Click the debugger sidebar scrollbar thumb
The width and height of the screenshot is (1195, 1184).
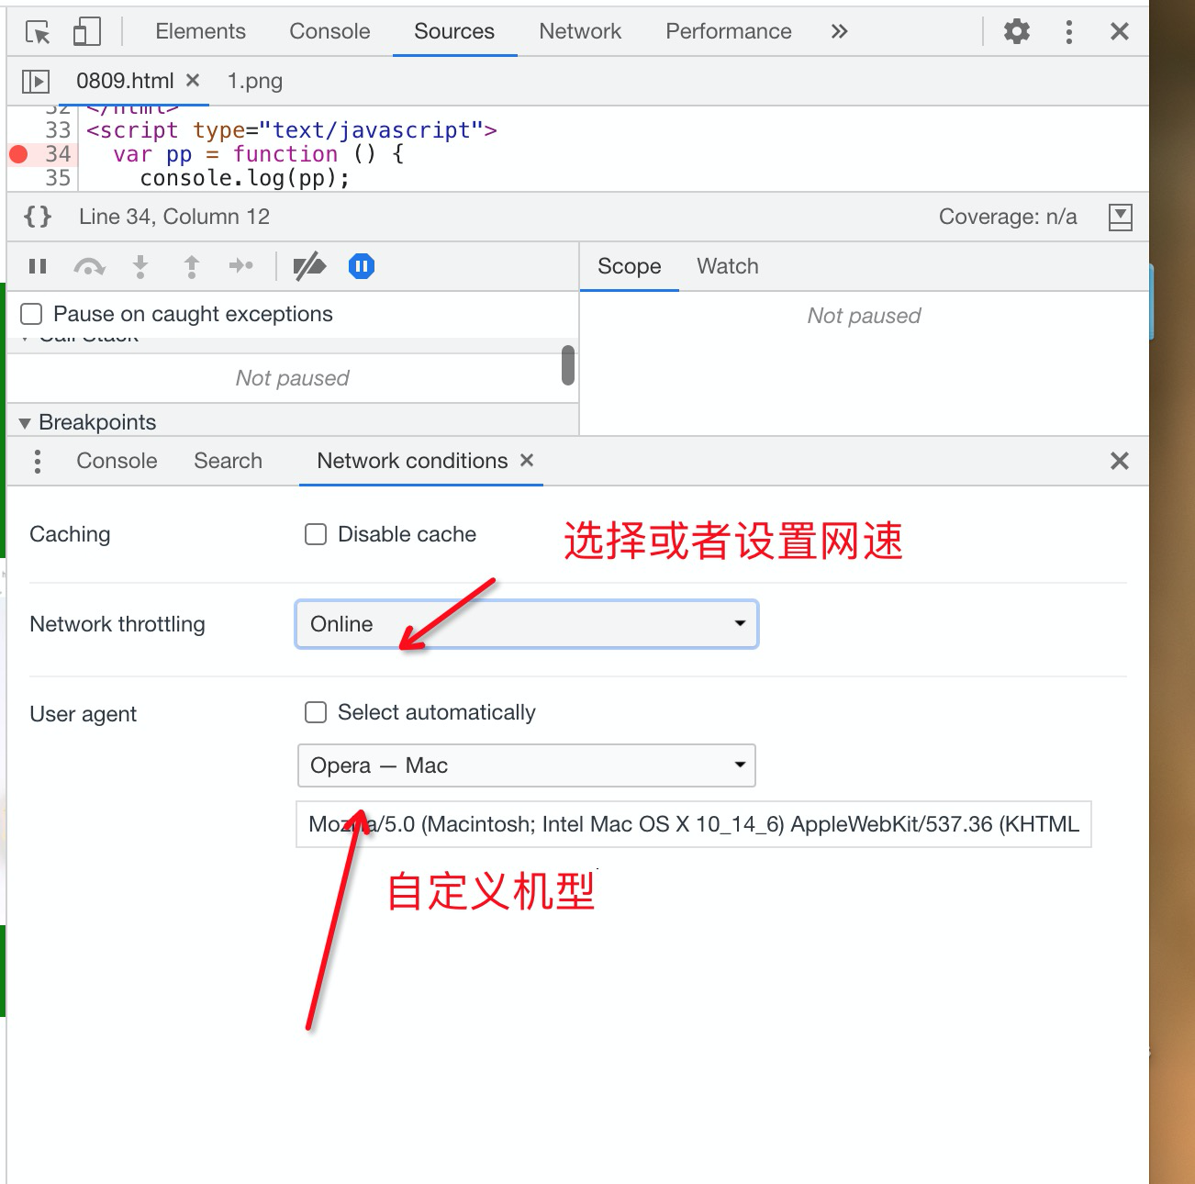click(x=568, y=365)
